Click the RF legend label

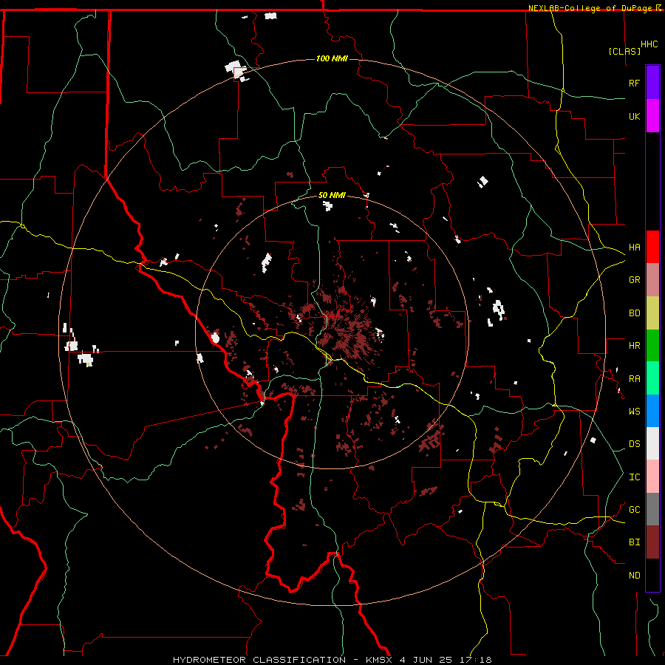pyautogui.click(x=634, y=83)
